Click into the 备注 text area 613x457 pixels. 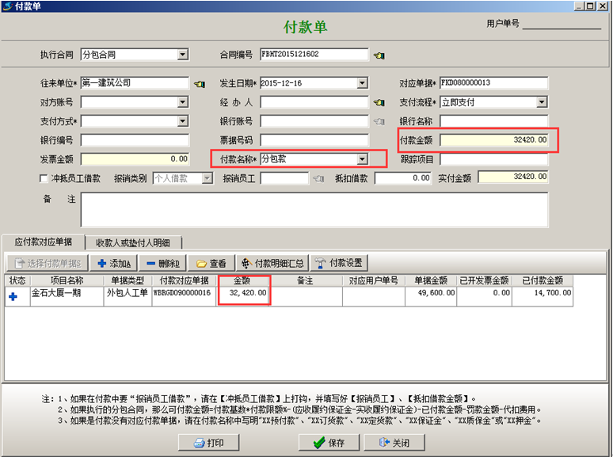point(314,209)
